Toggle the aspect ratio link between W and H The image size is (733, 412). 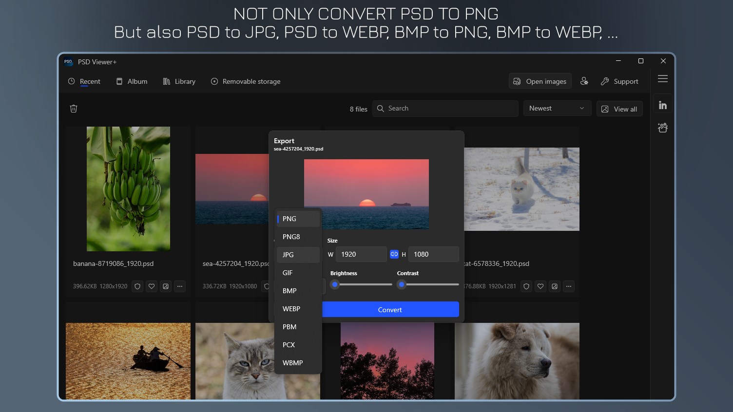[x=394, y=254]
